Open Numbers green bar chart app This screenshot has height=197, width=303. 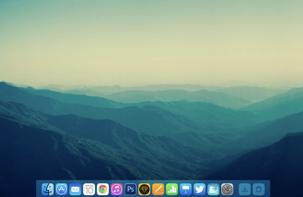coord(172,189)
